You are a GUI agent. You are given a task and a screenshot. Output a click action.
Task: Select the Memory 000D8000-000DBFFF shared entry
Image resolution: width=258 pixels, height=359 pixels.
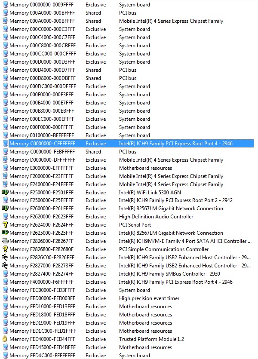128,78
